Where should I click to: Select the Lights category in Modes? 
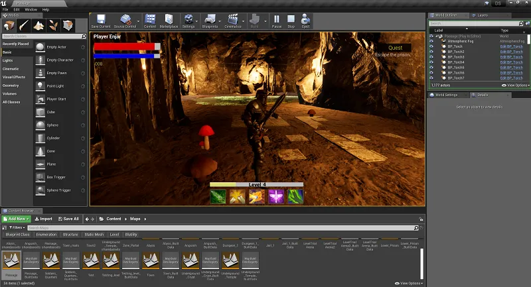tap(7, 60)
